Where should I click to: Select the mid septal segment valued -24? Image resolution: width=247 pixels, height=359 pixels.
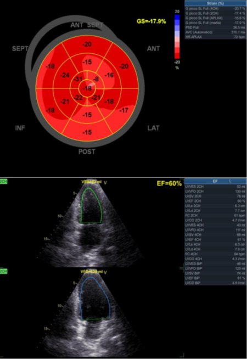click(65, 75)
